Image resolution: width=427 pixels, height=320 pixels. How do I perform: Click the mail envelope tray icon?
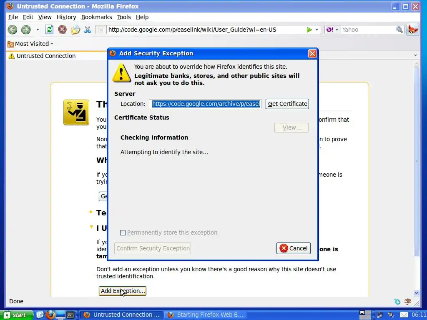[404, 315]
